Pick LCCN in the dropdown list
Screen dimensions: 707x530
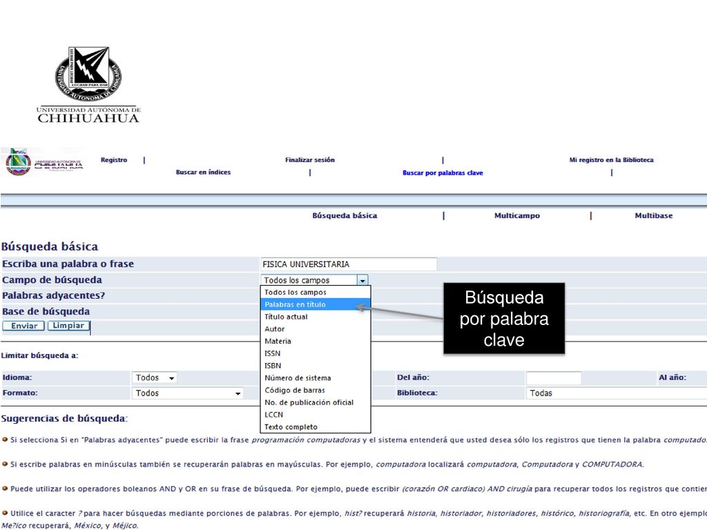315,415
